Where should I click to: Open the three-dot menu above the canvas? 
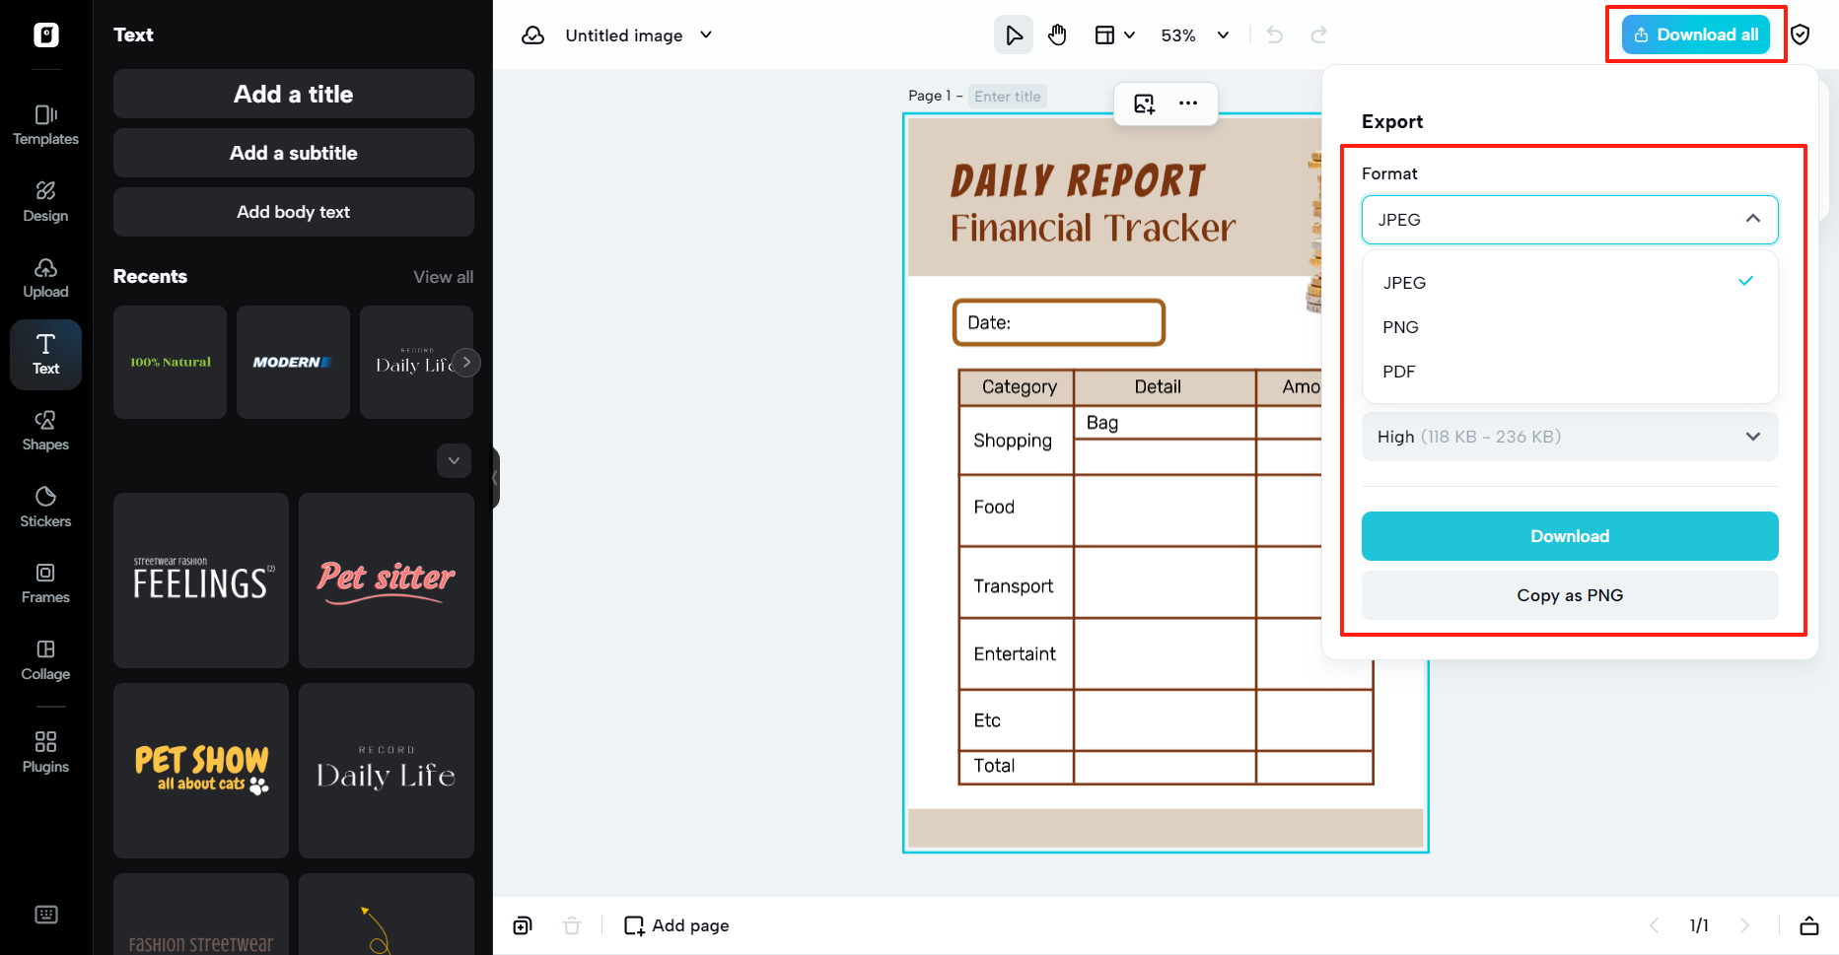1187,102
